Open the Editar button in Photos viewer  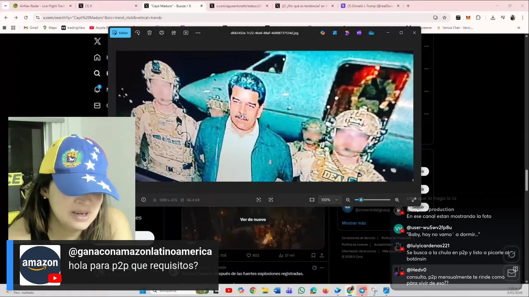(x=120, y=33)
